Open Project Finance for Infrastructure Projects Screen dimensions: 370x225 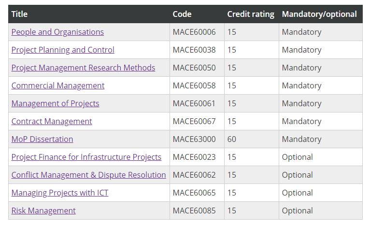tap(86, 157)
